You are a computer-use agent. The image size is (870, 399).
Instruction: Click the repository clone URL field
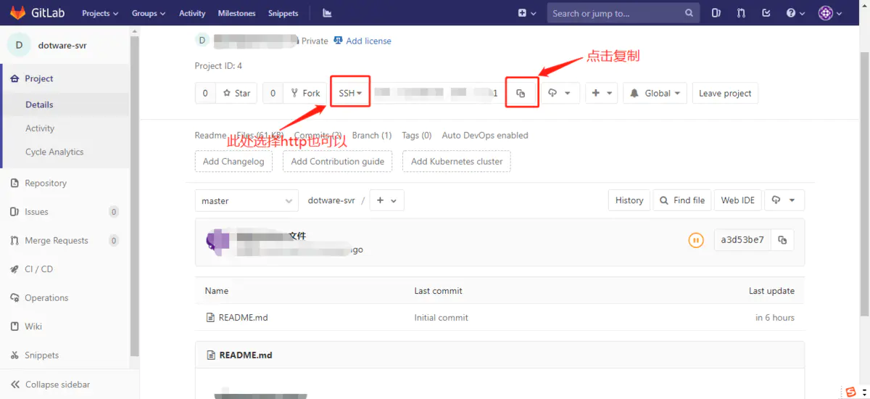point(436,93)
